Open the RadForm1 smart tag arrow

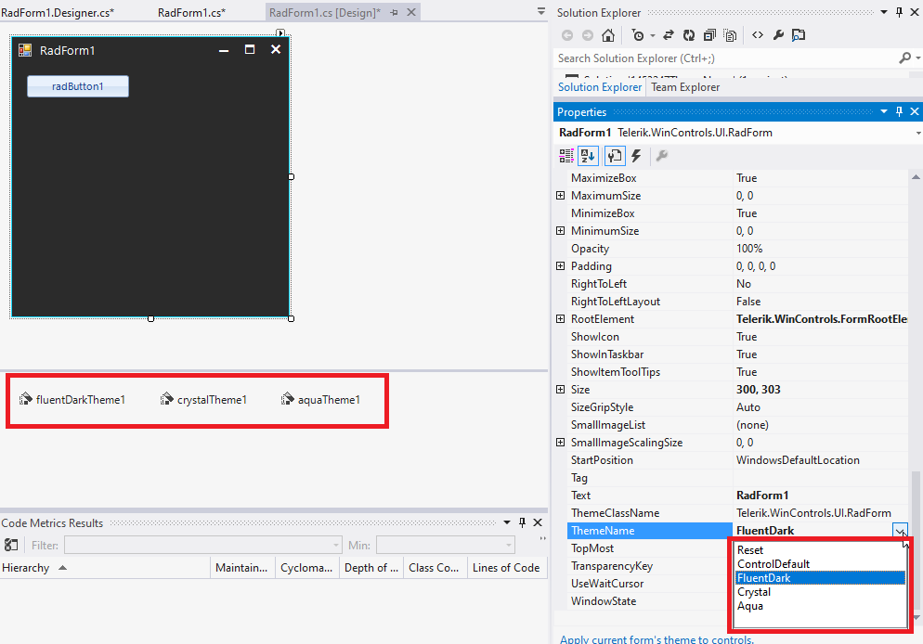280,32
